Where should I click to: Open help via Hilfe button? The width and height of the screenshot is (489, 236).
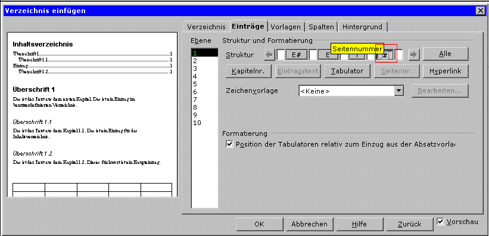coord(359,224)
